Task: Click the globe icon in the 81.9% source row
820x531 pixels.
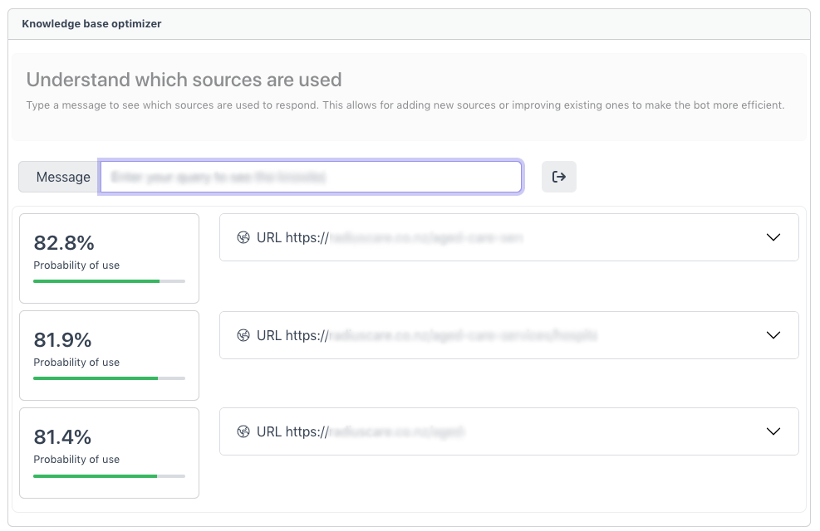Action: pos(243,335)
